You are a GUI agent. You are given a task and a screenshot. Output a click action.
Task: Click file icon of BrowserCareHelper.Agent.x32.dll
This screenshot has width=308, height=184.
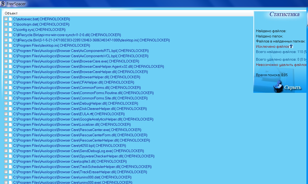click(10, 67)
